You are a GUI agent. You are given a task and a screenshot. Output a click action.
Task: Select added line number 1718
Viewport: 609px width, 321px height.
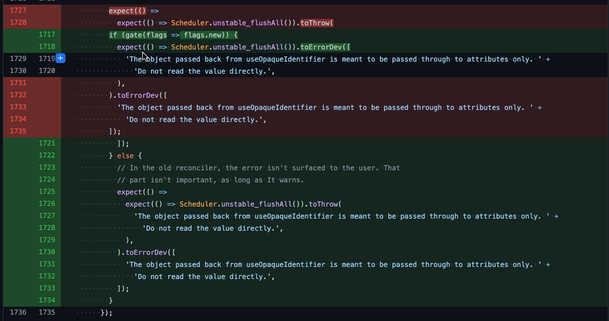(x=47, y=47)
